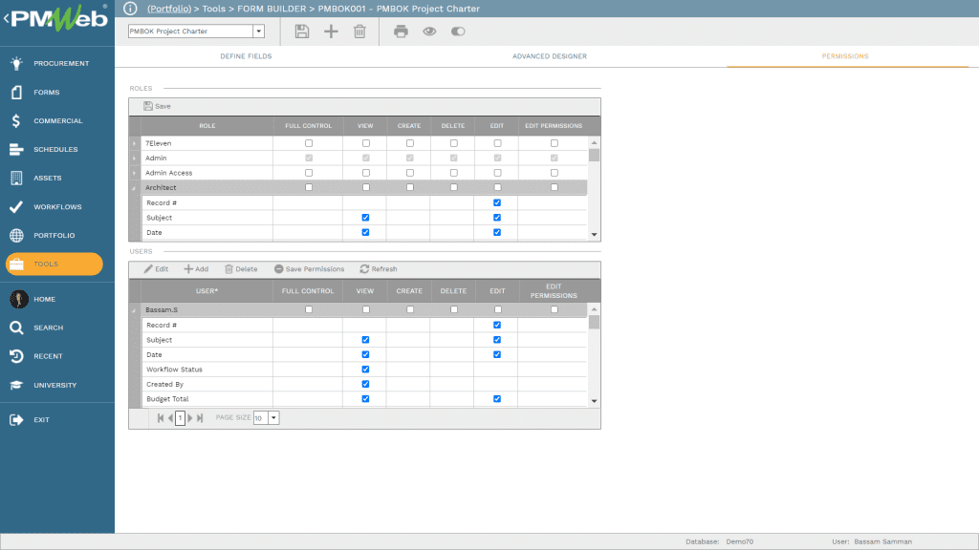
Task: Click the Users grid scrollbar up arrow
Action: [595, 309]
